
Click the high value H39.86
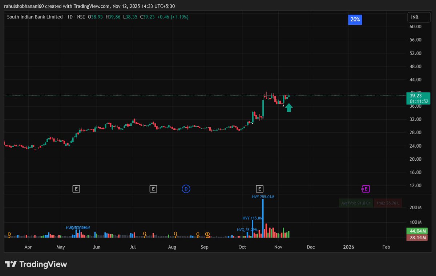click(x=113, y=17)
